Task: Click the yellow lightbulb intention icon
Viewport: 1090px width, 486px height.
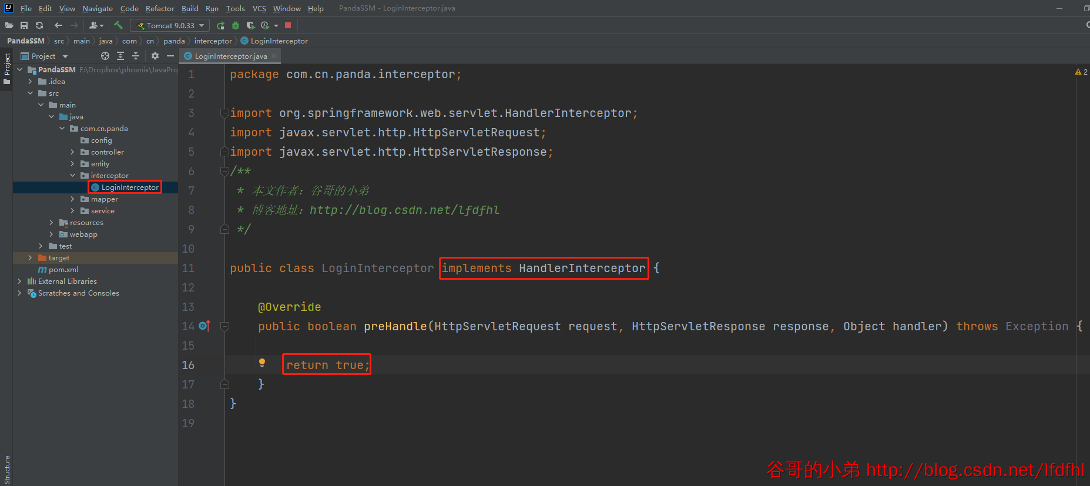Action: pyautogui.click(x=262, y=363)
